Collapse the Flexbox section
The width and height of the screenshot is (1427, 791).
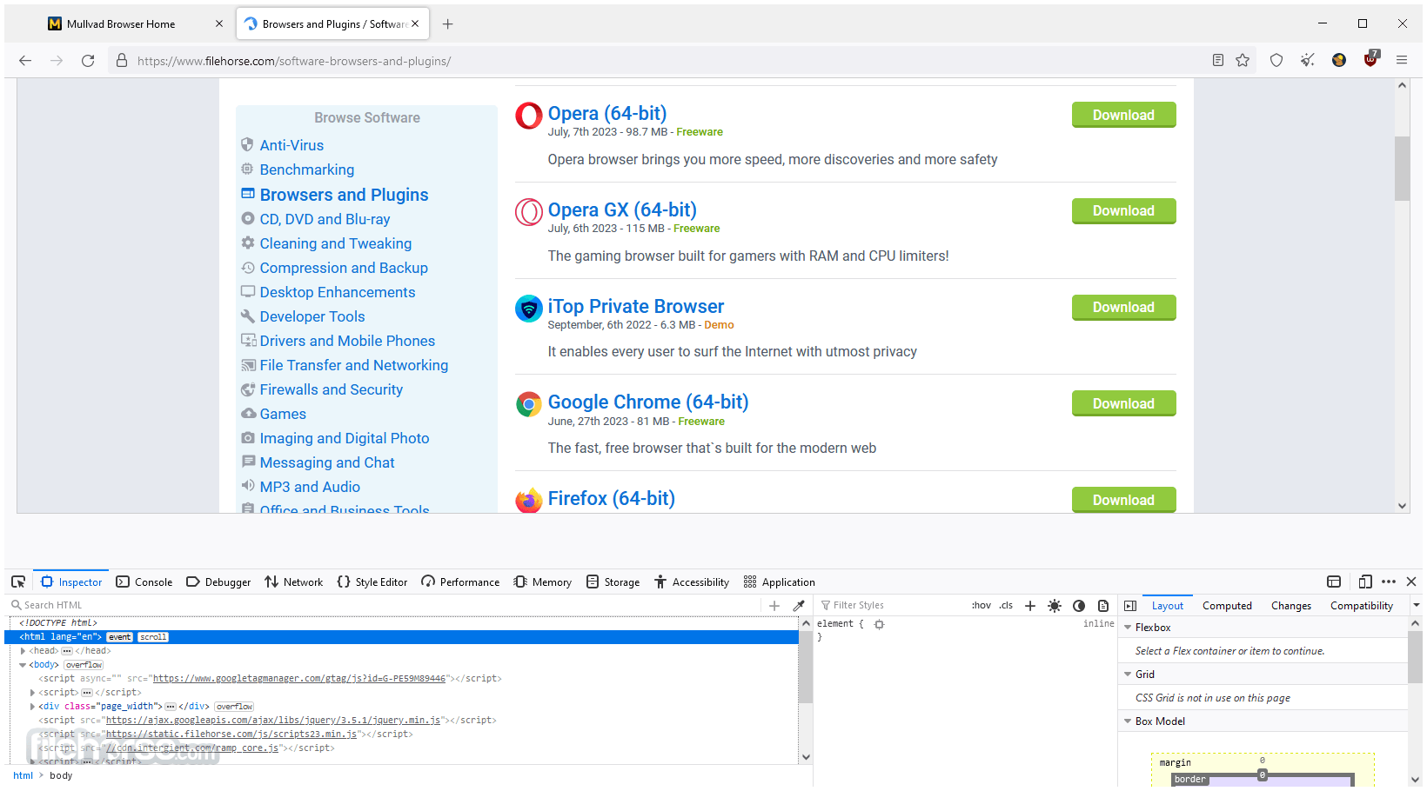coord(1128,628)
